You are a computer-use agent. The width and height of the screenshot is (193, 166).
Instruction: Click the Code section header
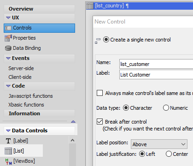tap(39, 86)
